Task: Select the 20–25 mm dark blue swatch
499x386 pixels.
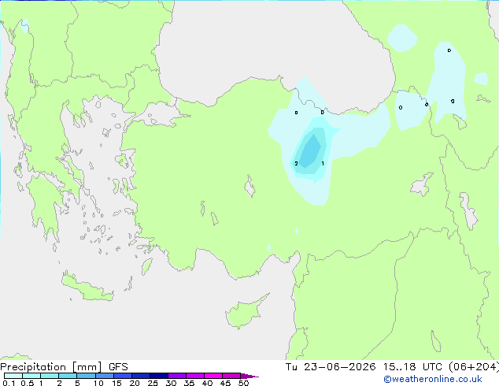Action: [x=141, y=376]
